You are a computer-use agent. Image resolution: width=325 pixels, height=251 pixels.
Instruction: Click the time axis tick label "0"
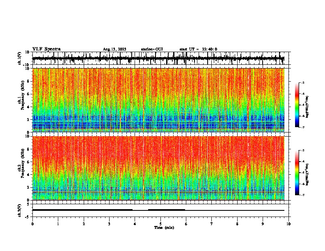pos(32,224)
